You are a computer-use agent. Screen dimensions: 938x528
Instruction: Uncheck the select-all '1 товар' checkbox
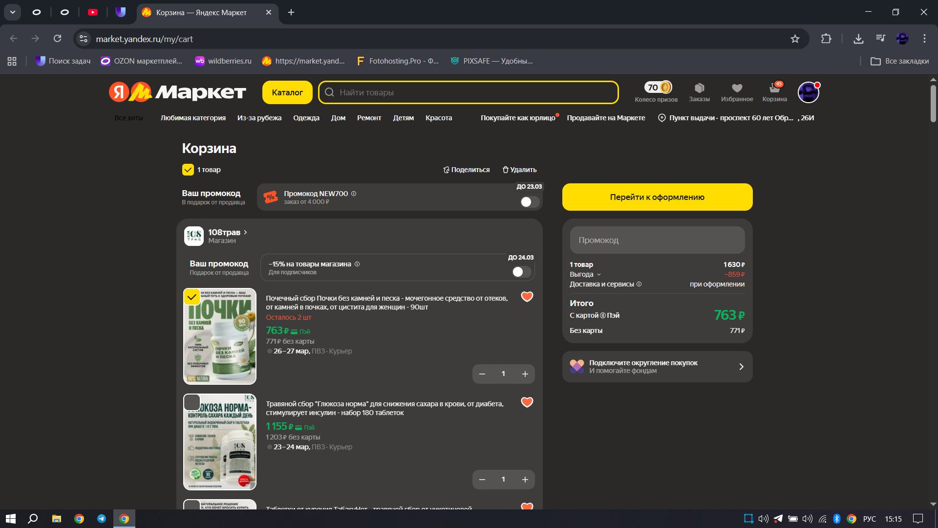pyautogui.click(x=188, y=170)
